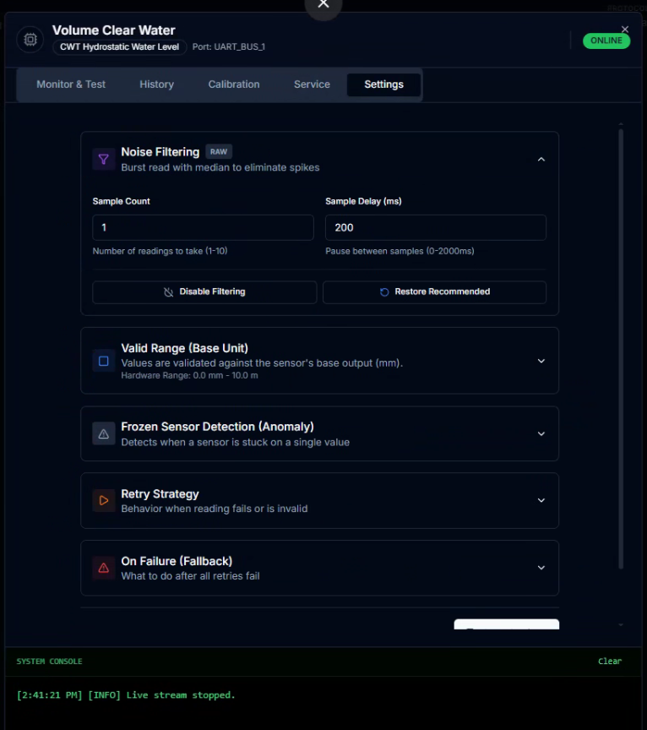Screen dimensions: 647x730
Task: Click the Frozen Sensor Detection warning icon
Action: pos(103,433)
